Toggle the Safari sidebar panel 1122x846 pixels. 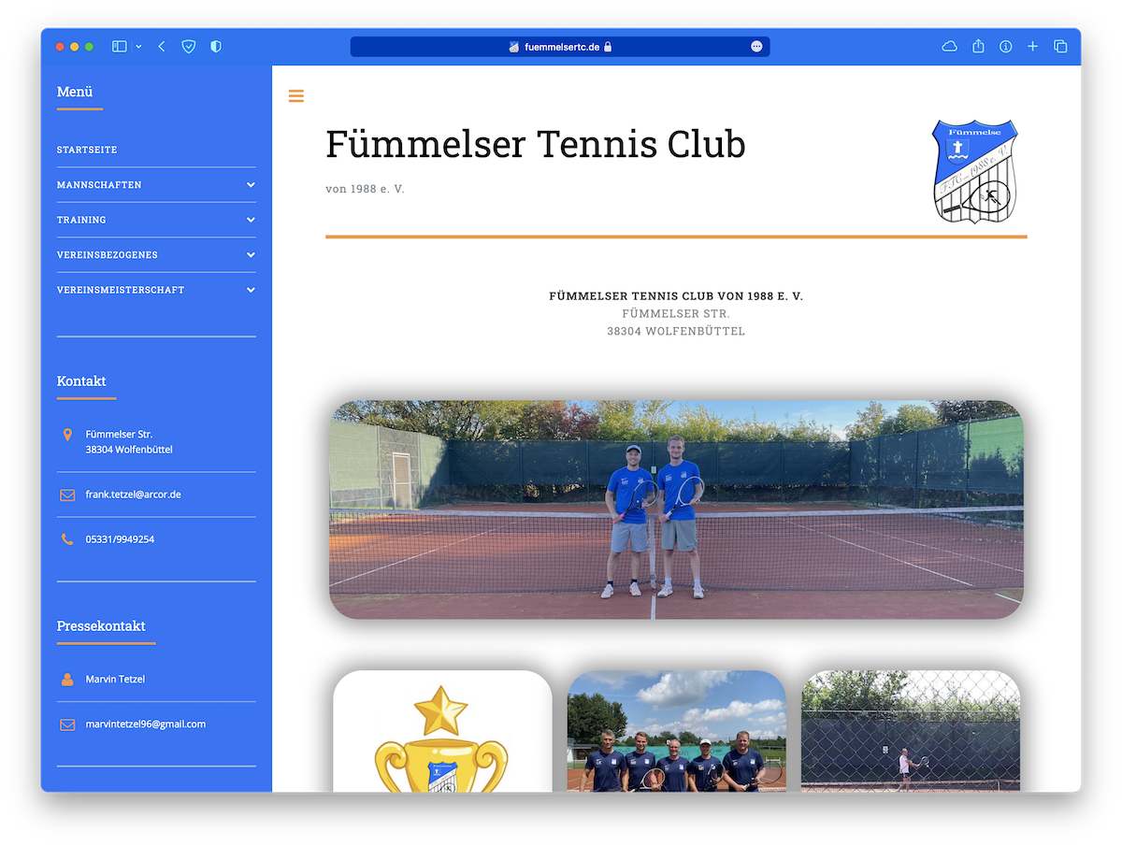119,47
